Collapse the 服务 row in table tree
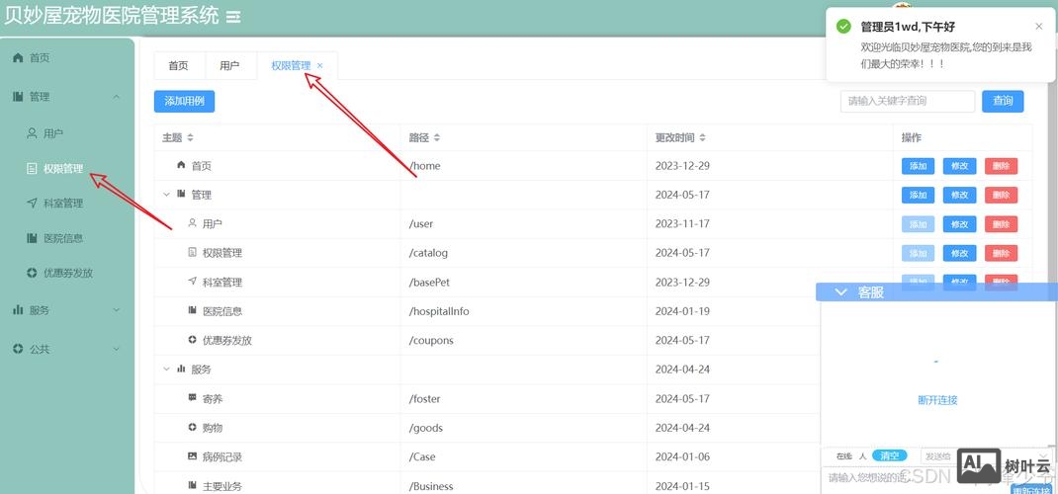The width and height of the screenshot is (1058, 494). pos(166,370)
